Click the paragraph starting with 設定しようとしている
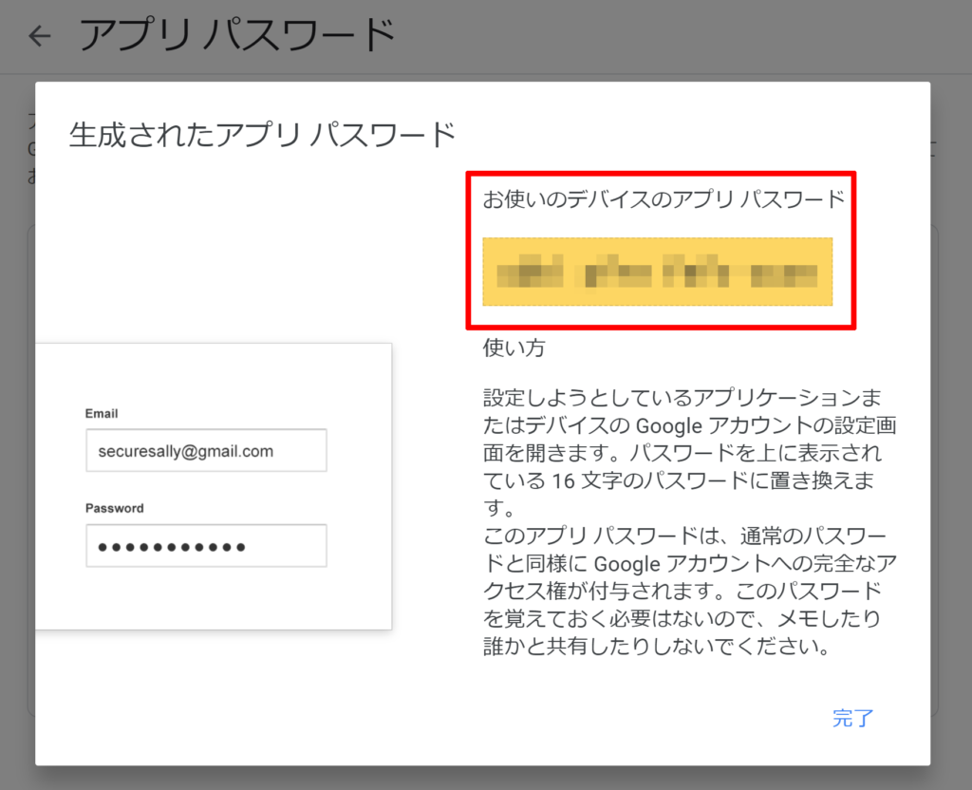 [688, 438]
